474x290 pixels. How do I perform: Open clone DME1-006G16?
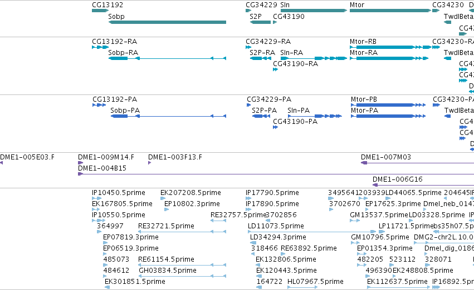coord(398,179)
